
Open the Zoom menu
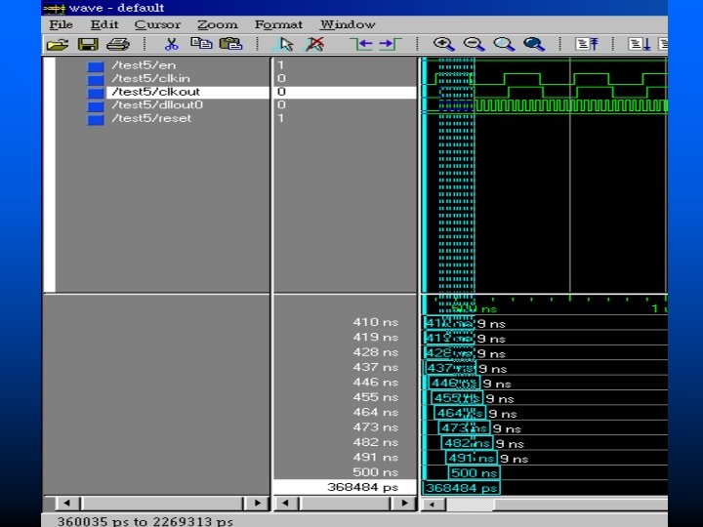click(x=218, y=24)
